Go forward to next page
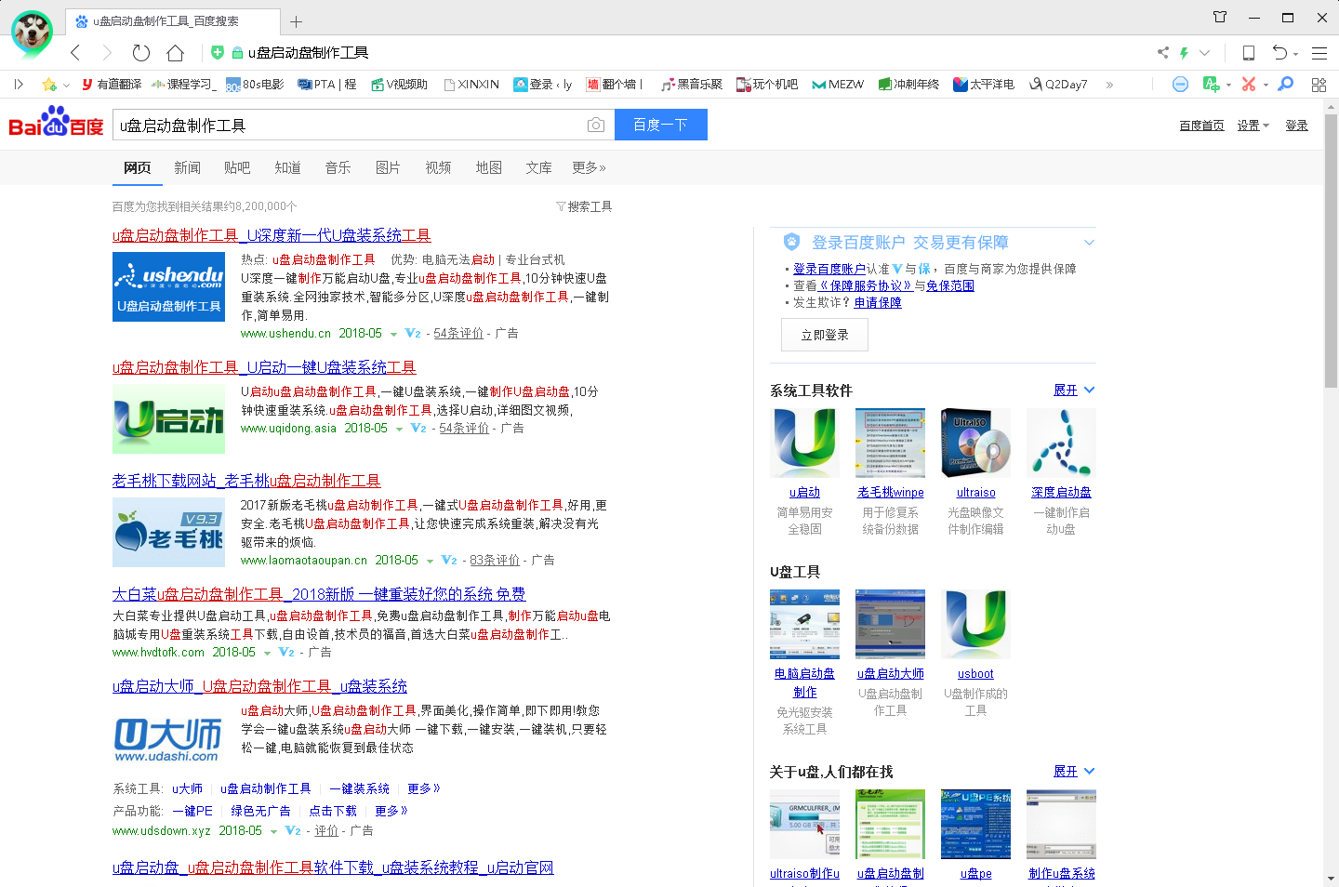Screen dimensions: 1339x887 point(107,53)
